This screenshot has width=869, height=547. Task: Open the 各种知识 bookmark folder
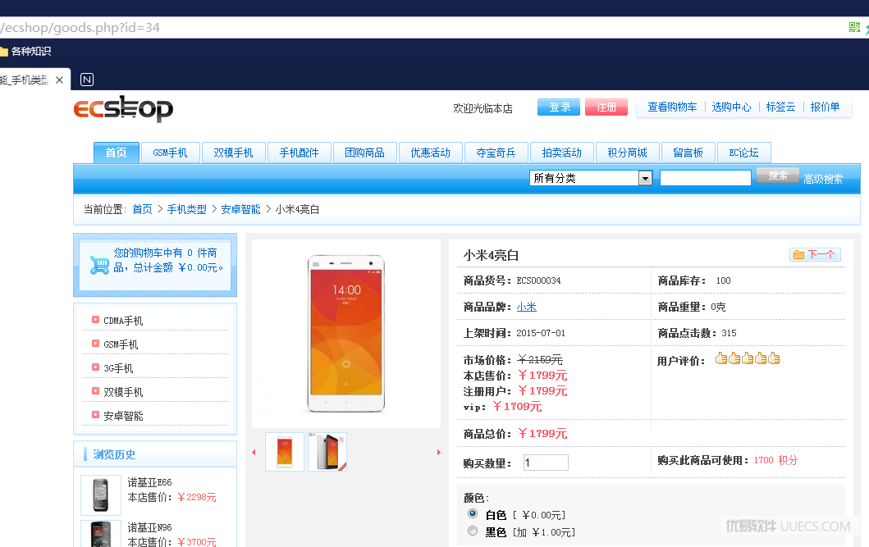tap(25, 52)
